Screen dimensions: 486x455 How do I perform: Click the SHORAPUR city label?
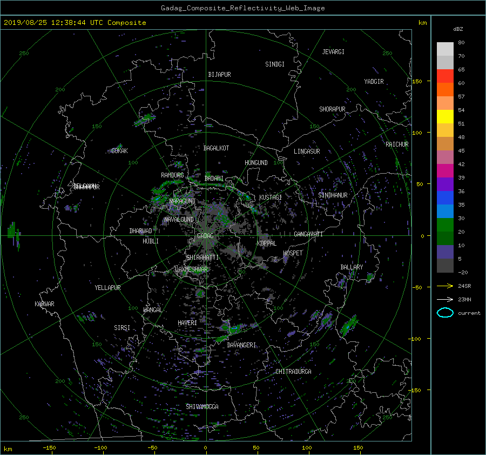click(332, 109)
